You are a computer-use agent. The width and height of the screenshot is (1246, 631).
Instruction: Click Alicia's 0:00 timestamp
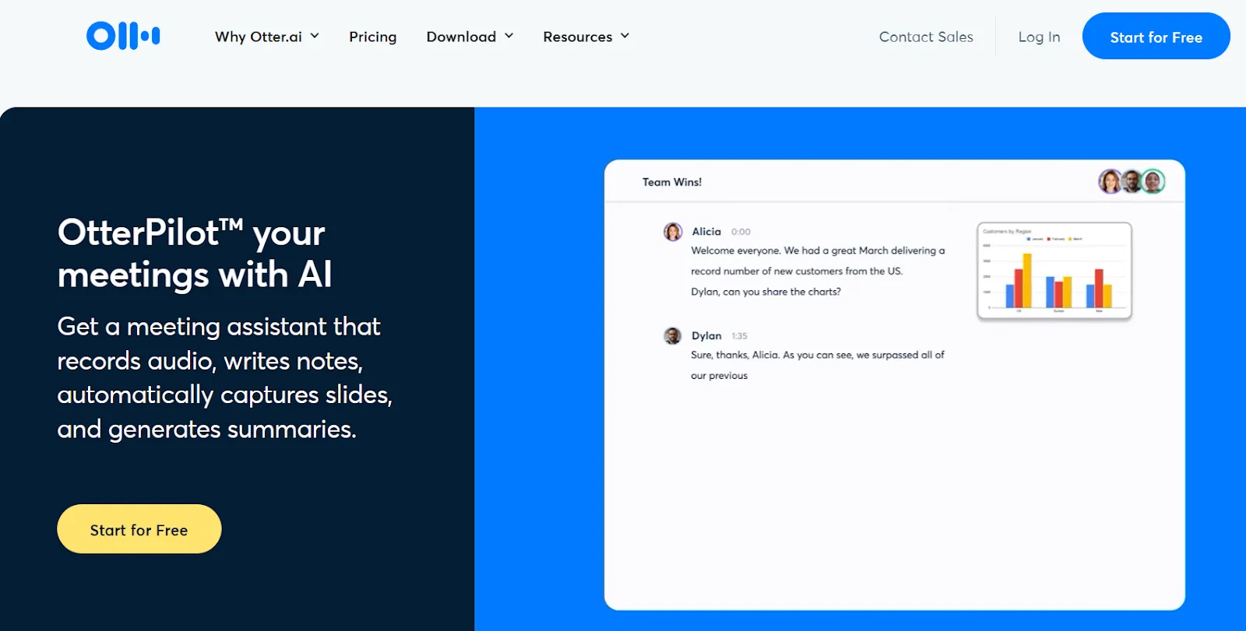741,232
